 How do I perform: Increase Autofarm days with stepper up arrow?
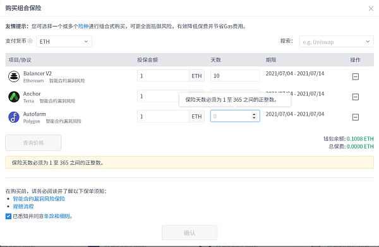254,114
